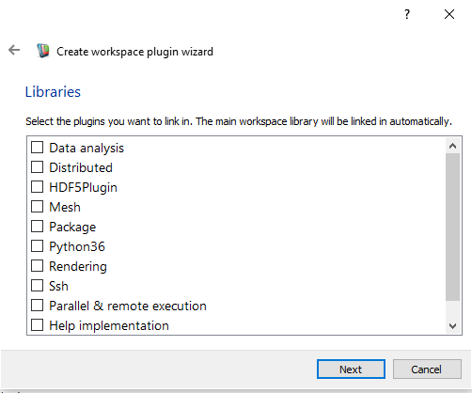Screen dimensions: 472x393
Task: Tick the HDF5Plugin checkbox
Action: tap(37, 186)
